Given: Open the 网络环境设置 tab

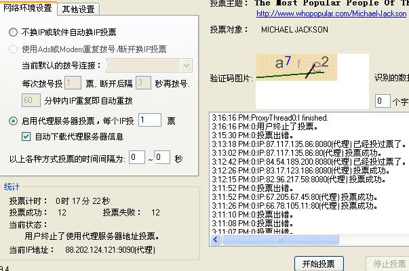Looking at the screenshot, I should pyautogui.click(x=28, y=8).
